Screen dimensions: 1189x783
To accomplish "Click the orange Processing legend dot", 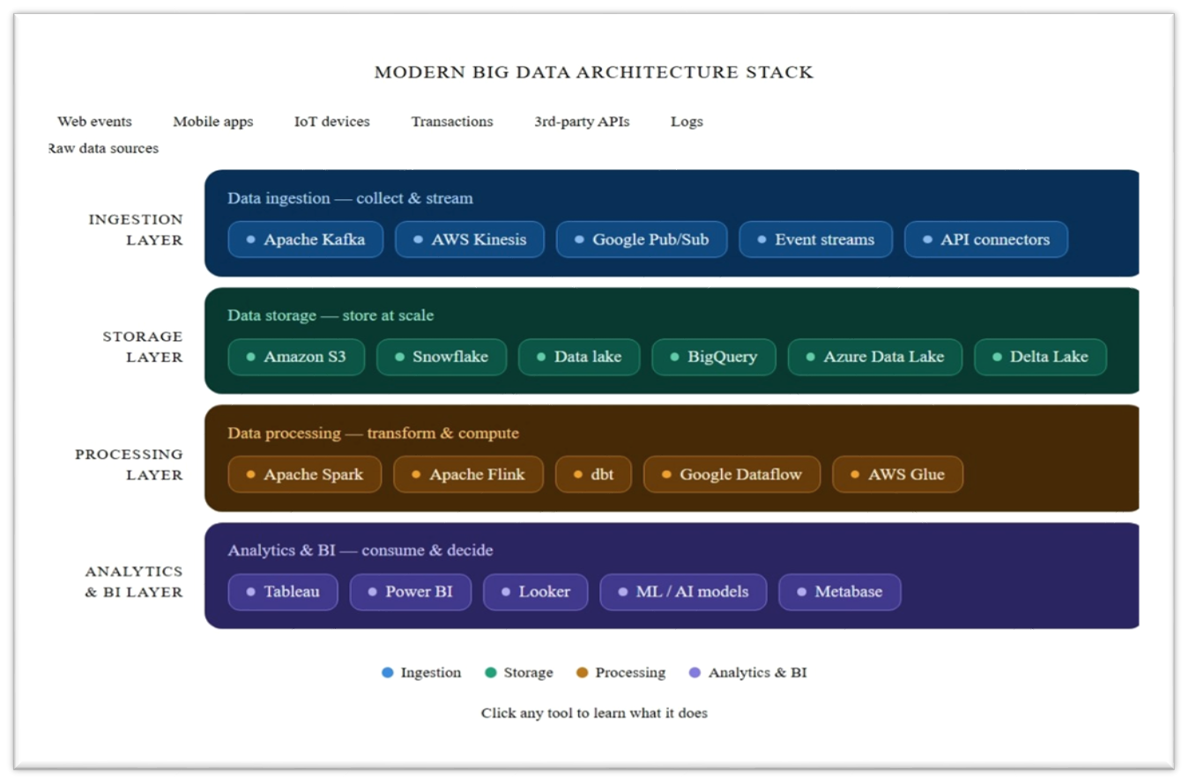I will tap(582, 673).
